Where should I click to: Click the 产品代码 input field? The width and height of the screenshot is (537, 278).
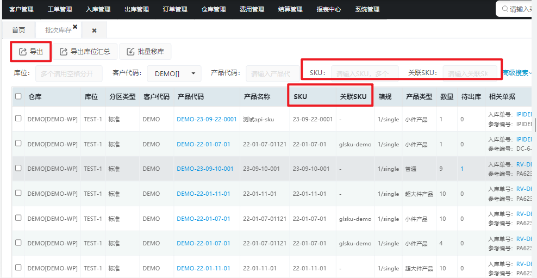coord(273,73)
